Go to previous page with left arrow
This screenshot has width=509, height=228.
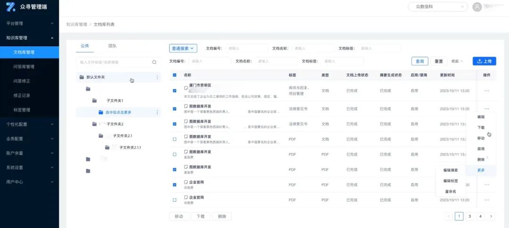(x=449, y=216)
